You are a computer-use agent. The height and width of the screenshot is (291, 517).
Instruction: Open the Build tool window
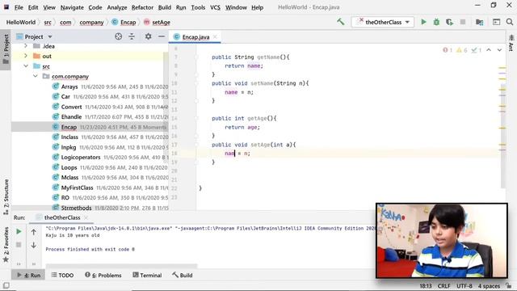pos(183,275)
